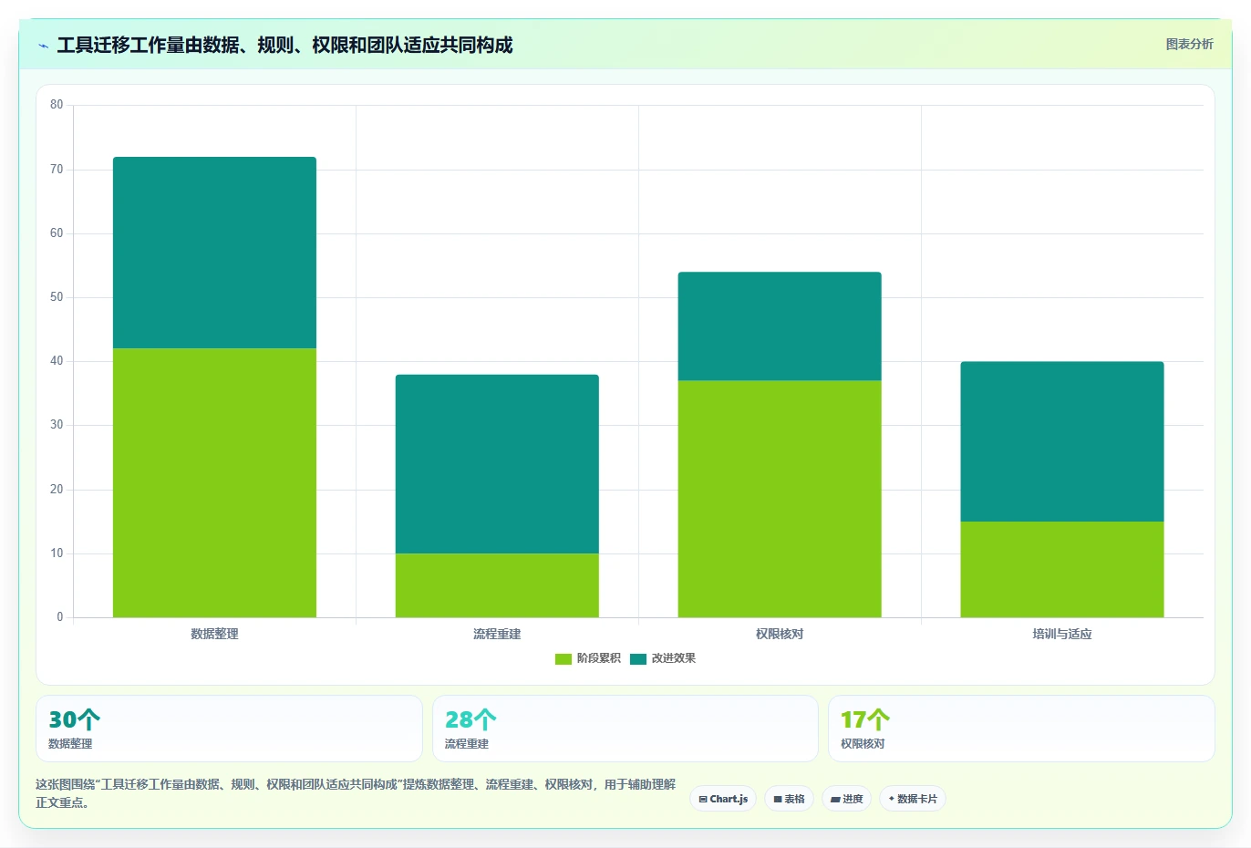The height and width of the screenshot is (848, 1251).
Task: Select the 表格 tag chip
Action: [789, 799]
